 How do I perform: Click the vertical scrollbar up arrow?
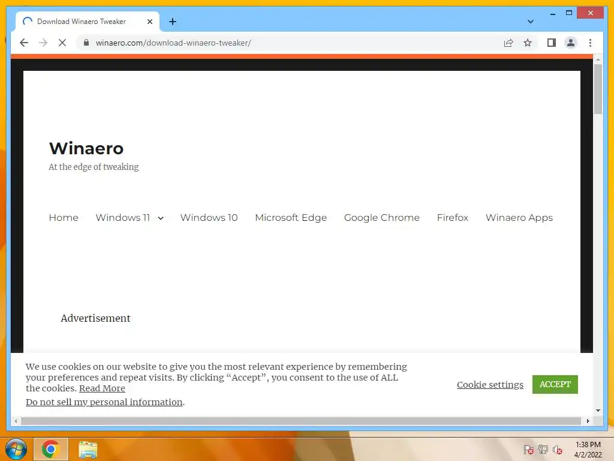(598, 59)
